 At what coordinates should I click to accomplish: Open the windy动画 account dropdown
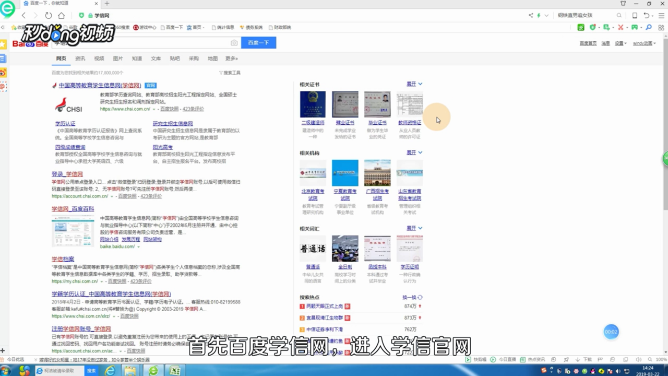[x=645, y=43]
